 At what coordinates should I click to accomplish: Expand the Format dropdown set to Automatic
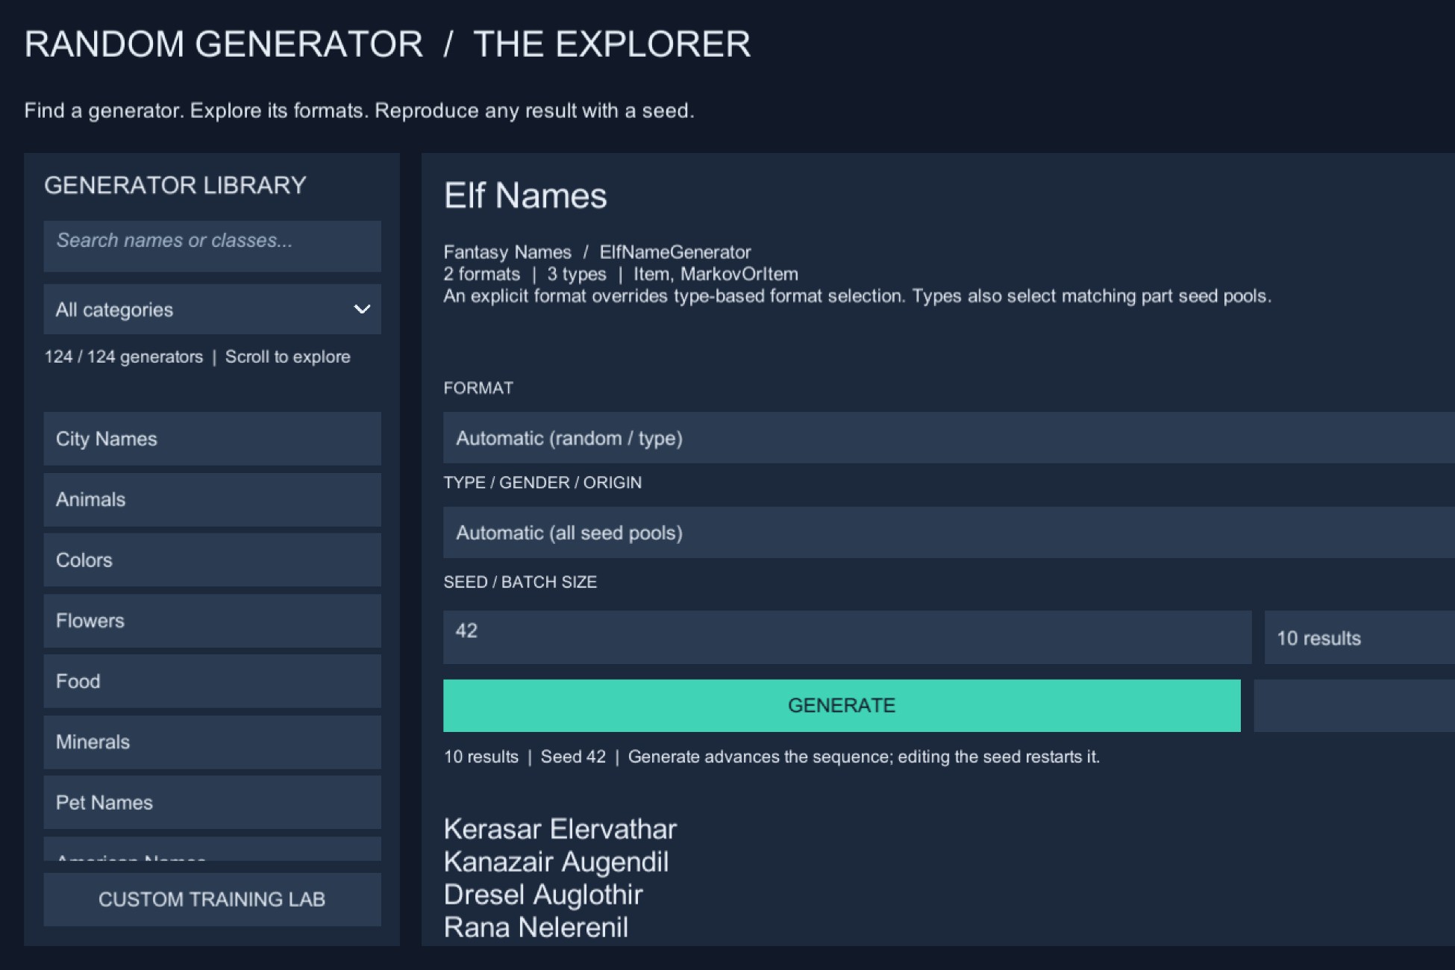tap(949, 438)
